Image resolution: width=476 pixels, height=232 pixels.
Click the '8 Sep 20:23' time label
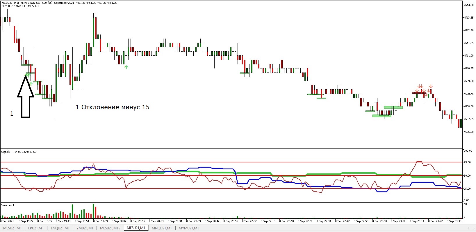pyautogui.click(x=156, y=221)
